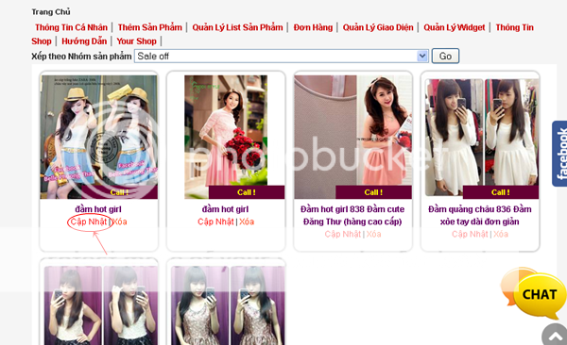Open thumbnail of floral dress selfie

[228, 305]
